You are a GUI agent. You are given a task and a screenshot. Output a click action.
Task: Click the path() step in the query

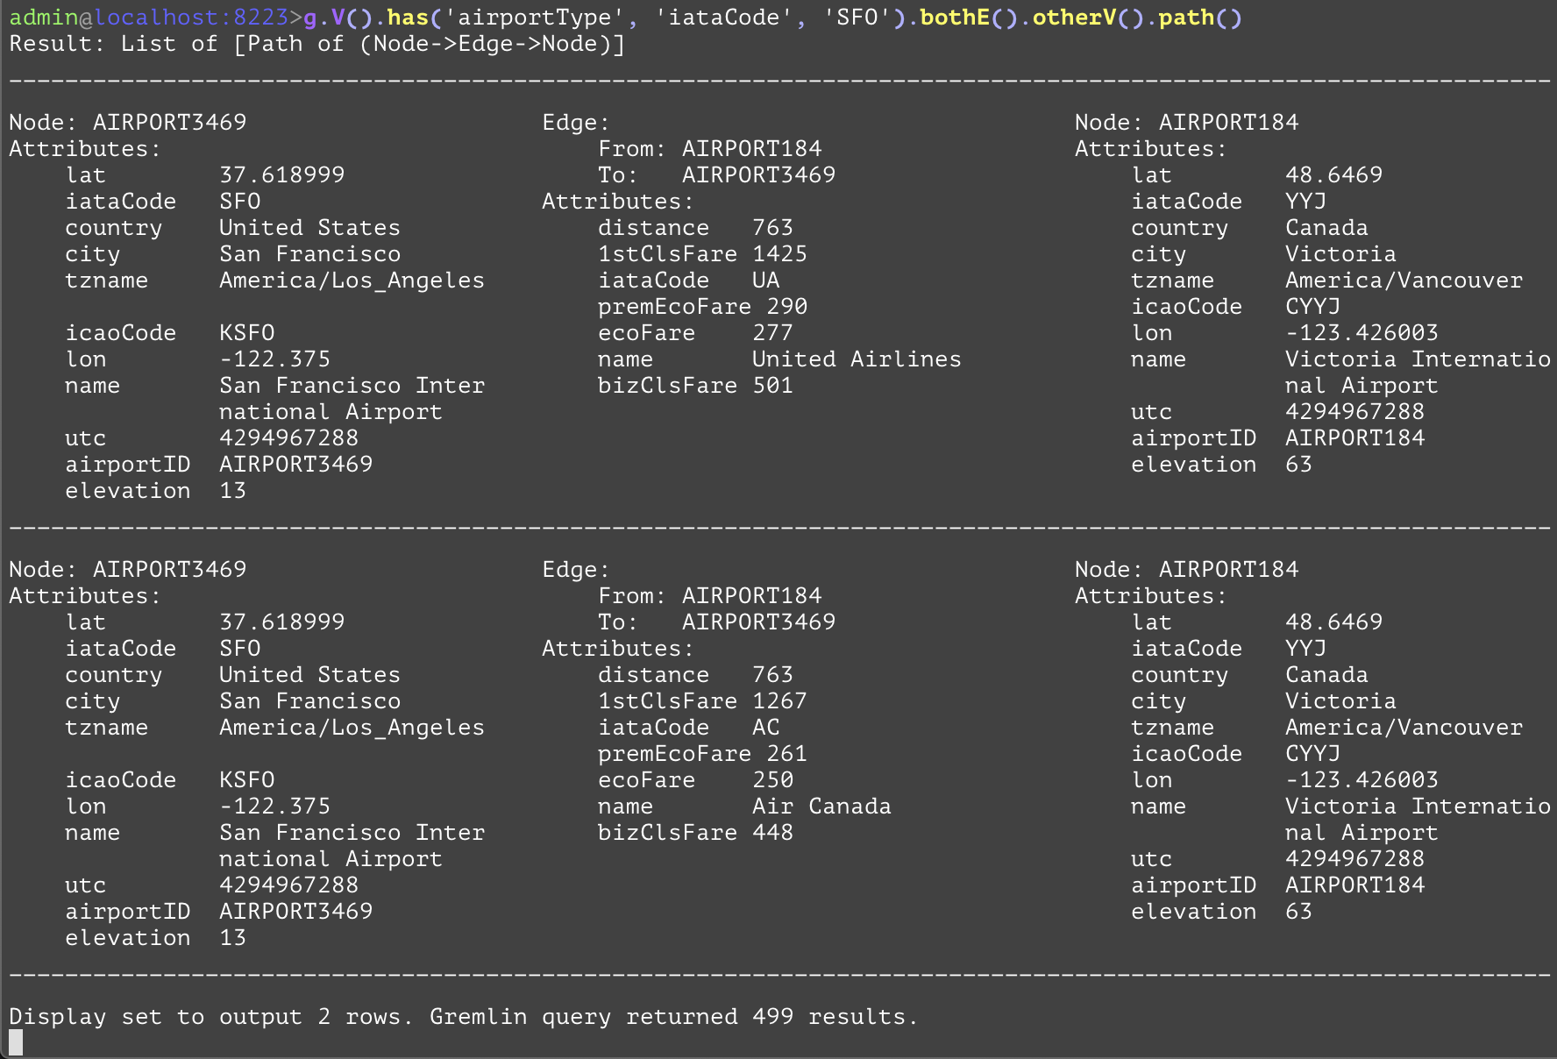tap(1199, 18)
